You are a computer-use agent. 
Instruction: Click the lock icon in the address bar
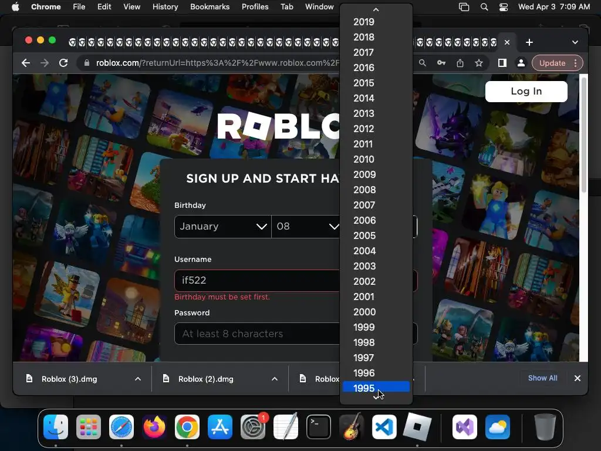87,63
